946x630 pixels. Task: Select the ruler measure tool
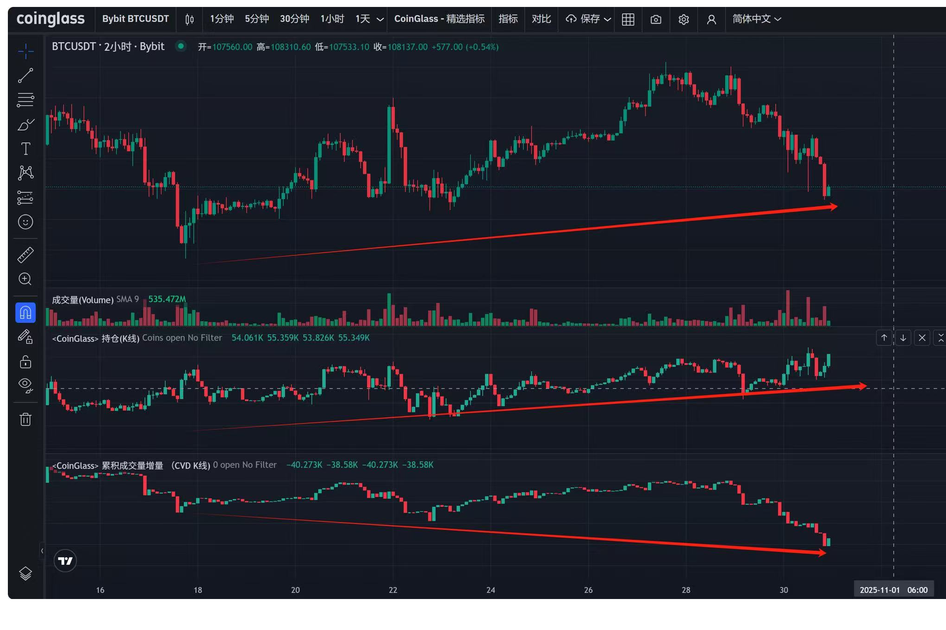tap(25, 255)
